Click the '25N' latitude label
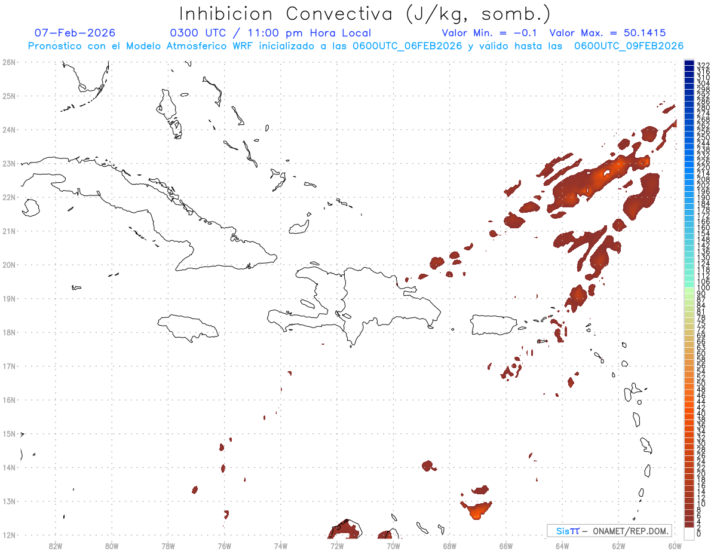717x554 pixels. click(9, 96)
